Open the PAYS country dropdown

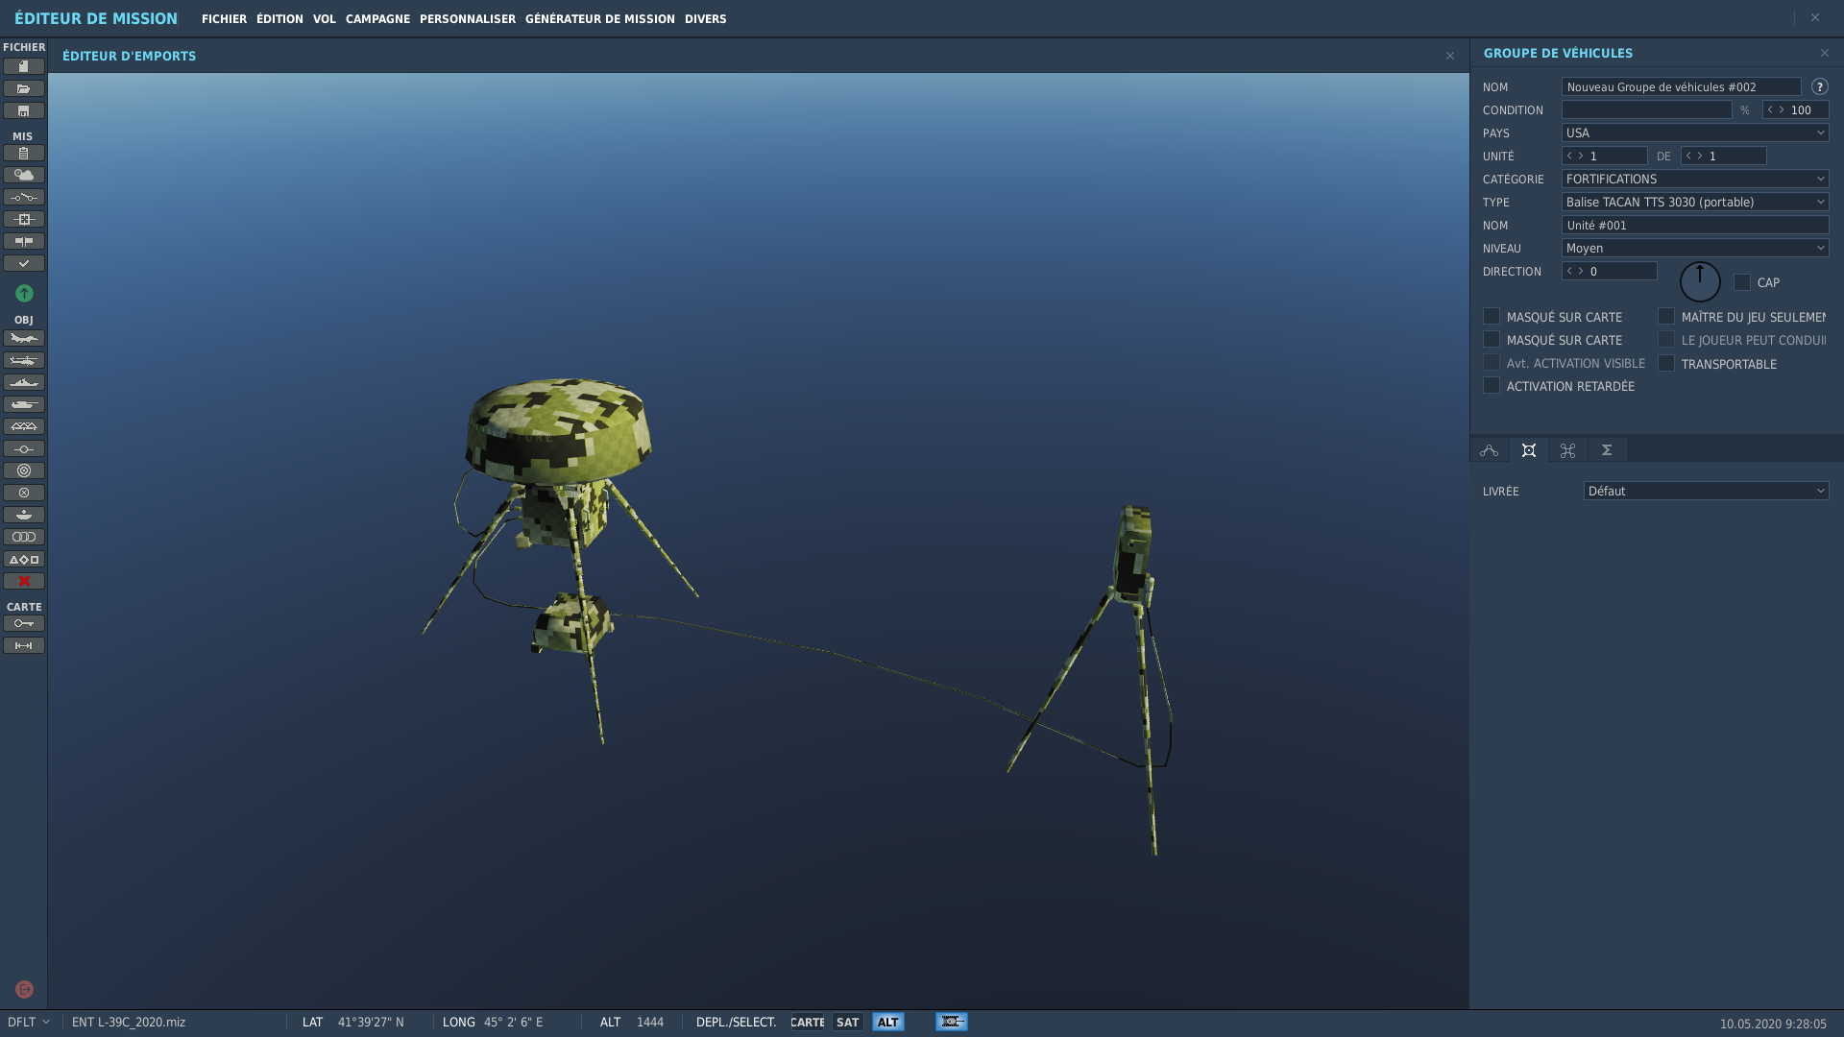coord(1695,133)
